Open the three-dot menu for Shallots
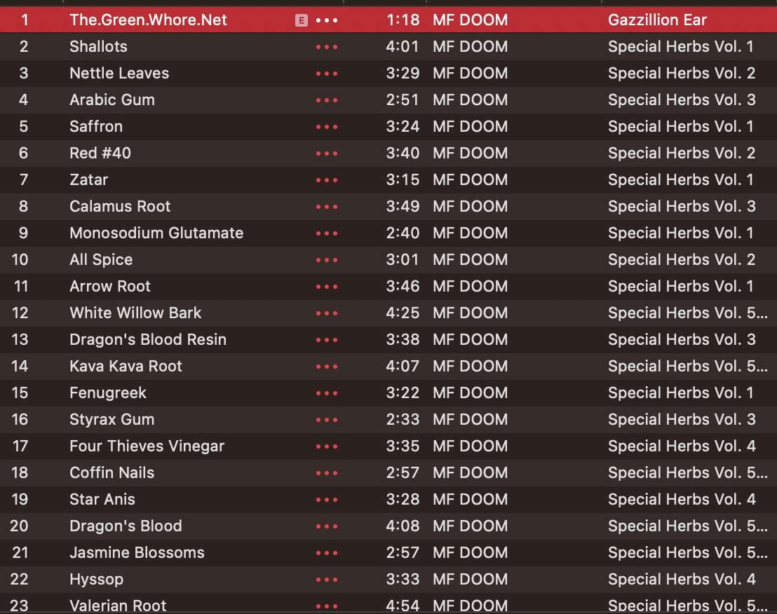The height and width of the screenshot is (614, 777). [327, 47]
